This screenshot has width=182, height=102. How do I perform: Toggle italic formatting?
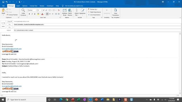32,14
